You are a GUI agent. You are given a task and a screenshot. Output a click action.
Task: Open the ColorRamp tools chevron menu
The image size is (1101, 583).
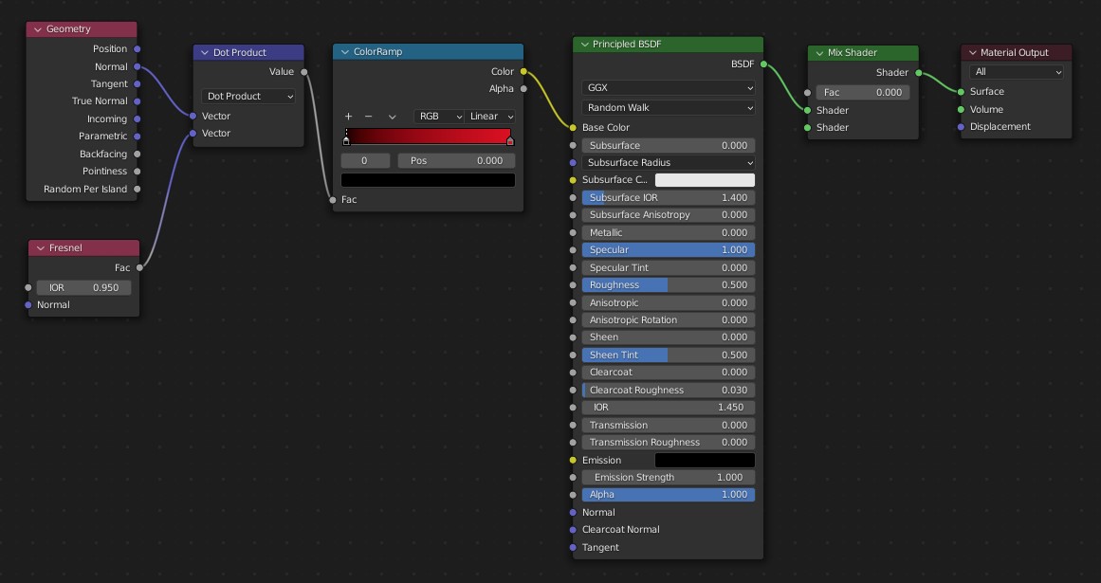[392, 117]
